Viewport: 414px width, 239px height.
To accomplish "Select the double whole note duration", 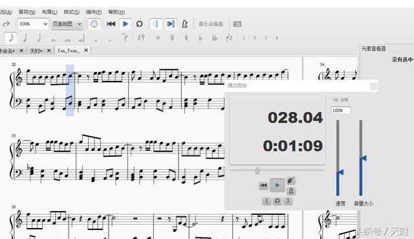I will tap(67, 40).
